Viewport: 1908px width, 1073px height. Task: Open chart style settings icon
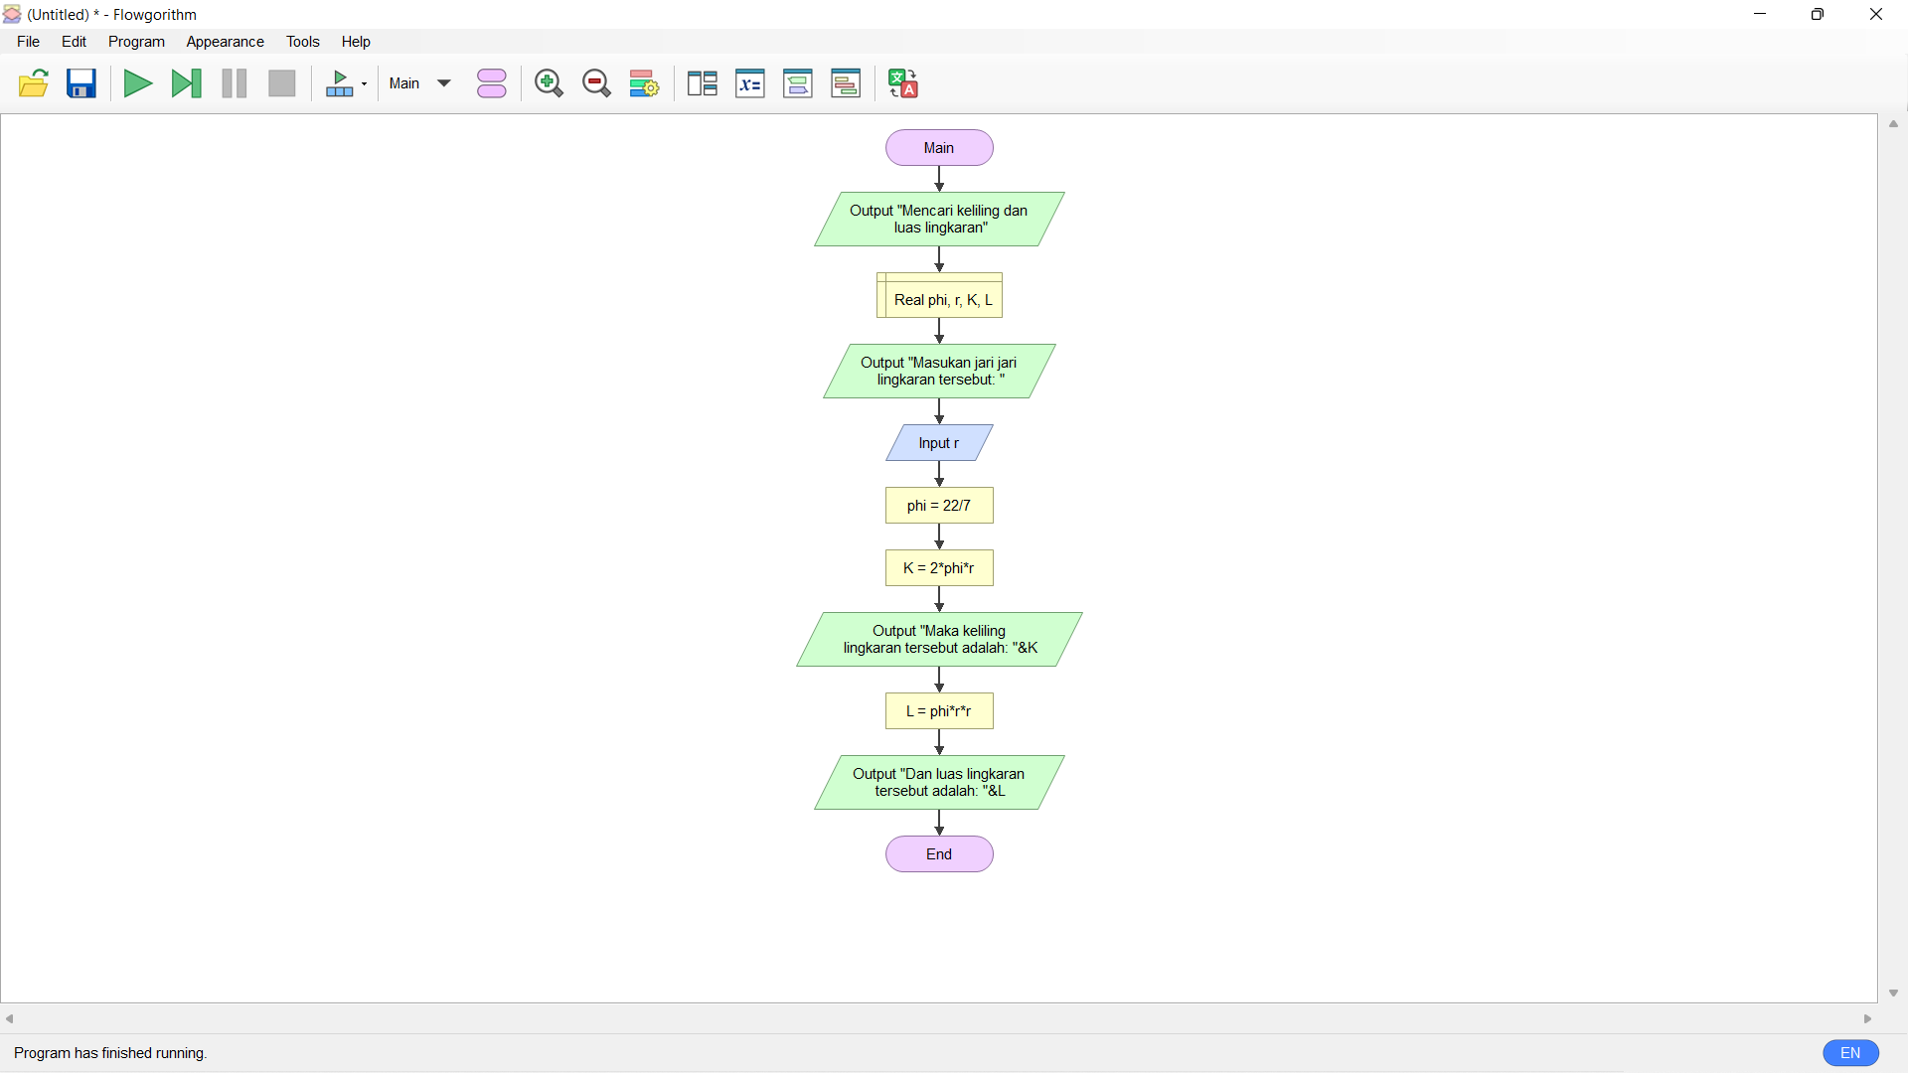(x=644, y=83)
